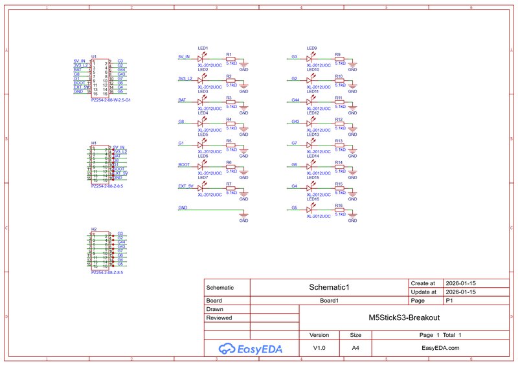518x366 pixels.
Task: Click the M5StickS3-Breakout project name
Action: (x=404, y=318)
